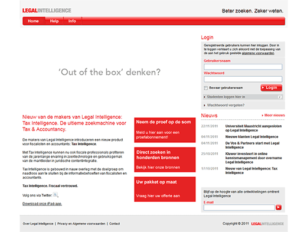The height and width of the screenshot is (232, 307).
Task: Open news Kluwer investeert in online kennismanagement
Action: click(253, 158)
